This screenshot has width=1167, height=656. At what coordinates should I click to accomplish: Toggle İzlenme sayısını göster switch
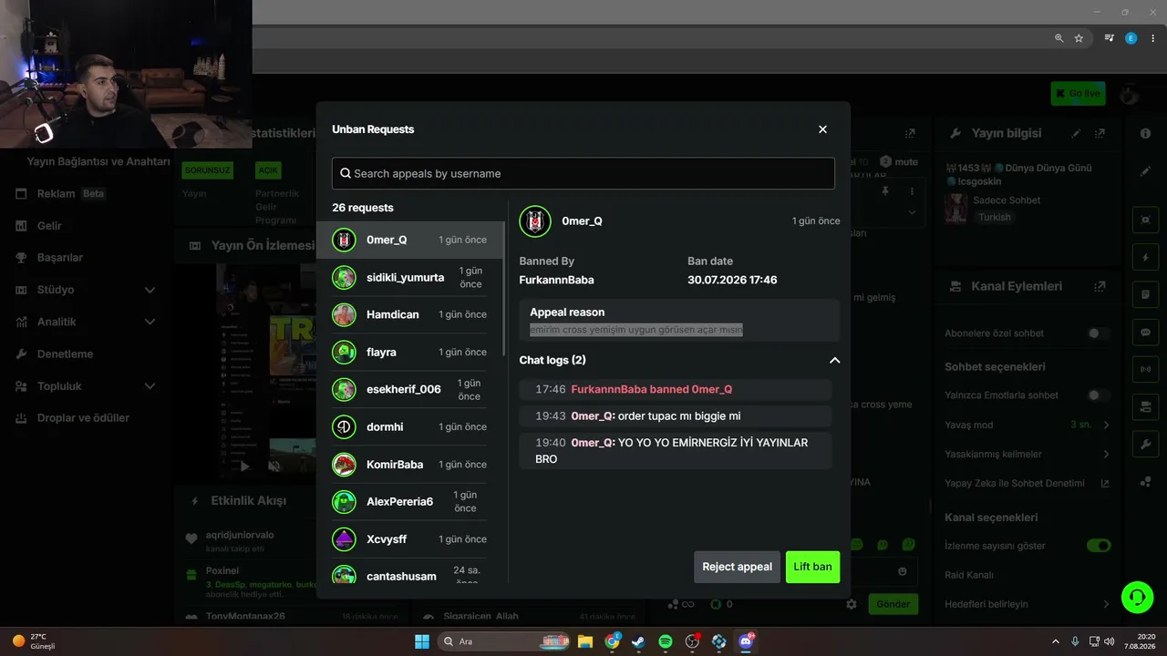[1099, 546]
